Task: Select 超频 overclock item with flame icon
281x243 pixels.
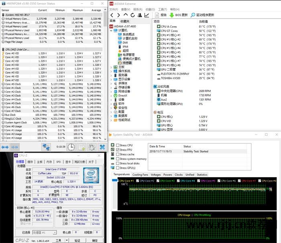Action: (124, 51)
